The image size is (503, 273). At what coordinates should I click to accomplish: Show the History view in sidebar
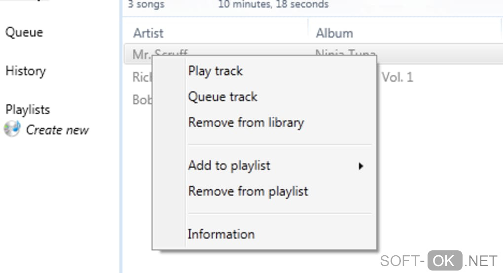point(25,71)
